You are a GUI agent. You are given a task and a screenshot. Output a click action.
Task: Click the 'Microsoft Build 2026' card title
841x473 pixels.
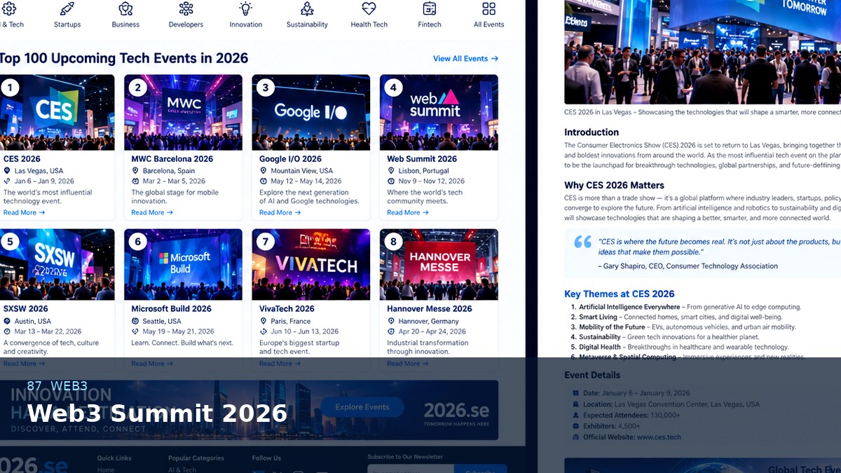click(172, 309)
